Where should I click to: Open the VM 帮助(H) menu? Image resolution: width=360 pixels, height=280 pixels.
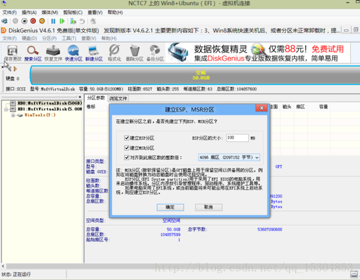tap(115, 12)
